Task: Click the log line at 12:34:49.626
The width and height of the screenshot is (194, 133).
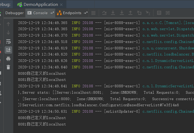Action: 106,61
